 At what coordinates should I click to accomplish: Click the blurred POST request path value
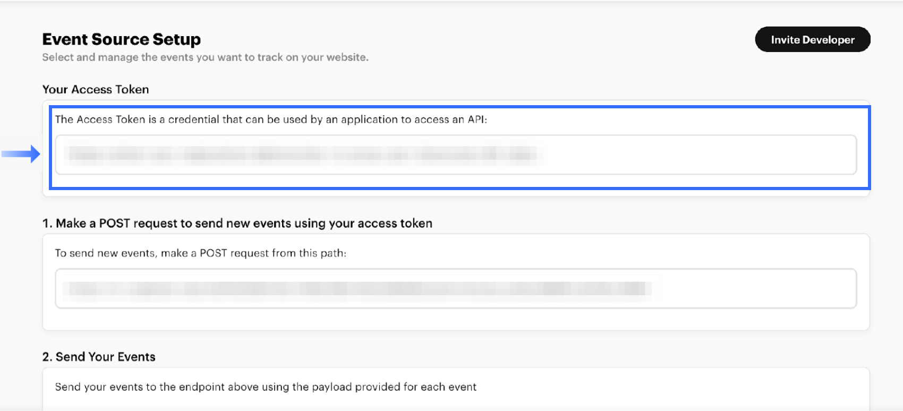click(x=356, y=288)
